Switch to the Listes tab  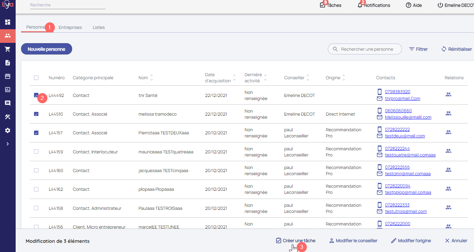tap(99, 28)
